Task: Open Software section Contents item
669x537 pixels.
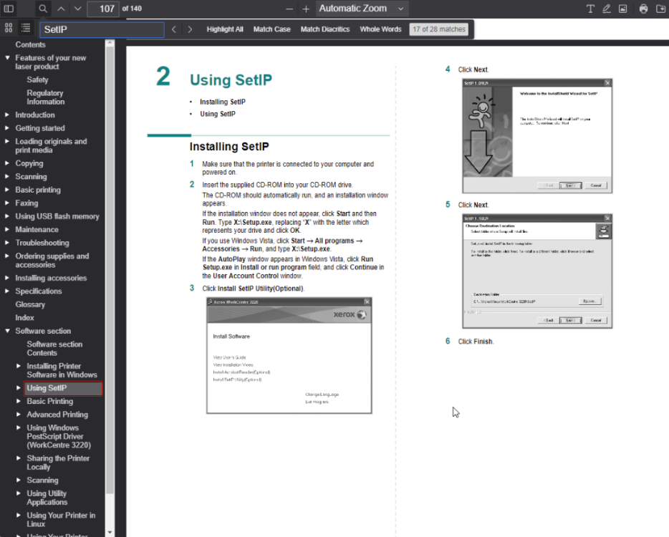Action: click(x=54, y=349)
